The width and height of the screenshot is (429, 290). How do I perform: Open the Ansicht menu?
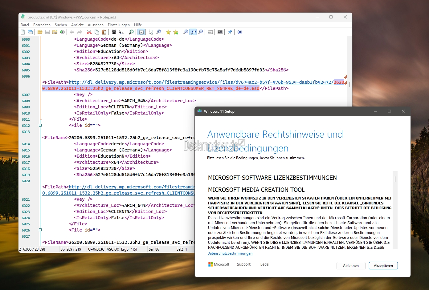pos(77,25)
